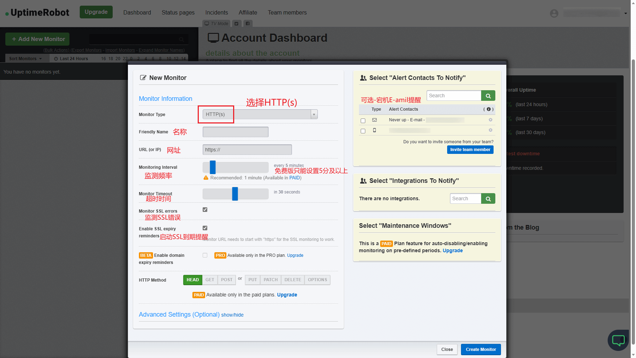Open the Sort Monitors dropdown

[26, 59]
